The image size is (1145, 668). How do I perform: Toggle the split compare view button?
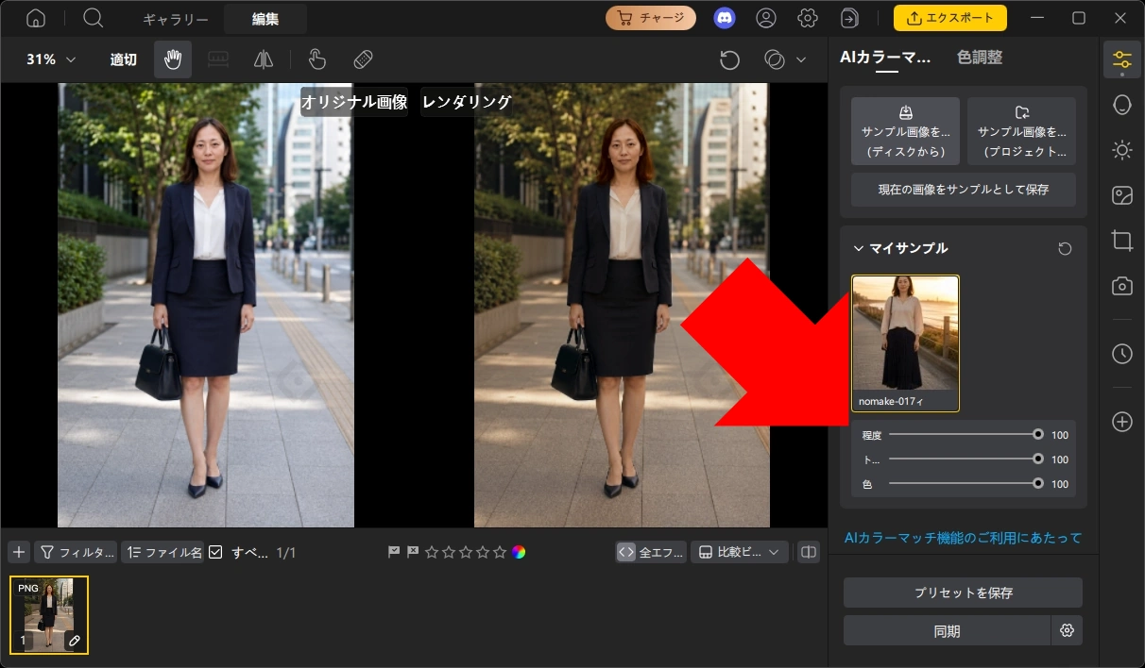click(808, 552)
